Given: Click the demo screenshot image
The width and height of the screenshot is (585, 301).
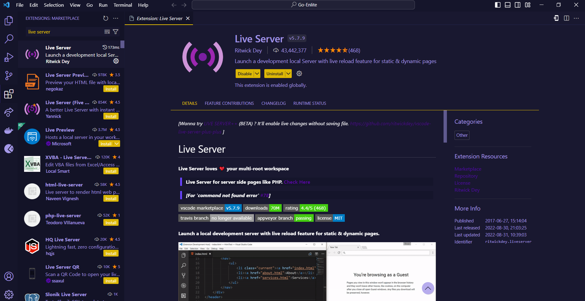Looking at the screenshot, I should click(307, 271).
